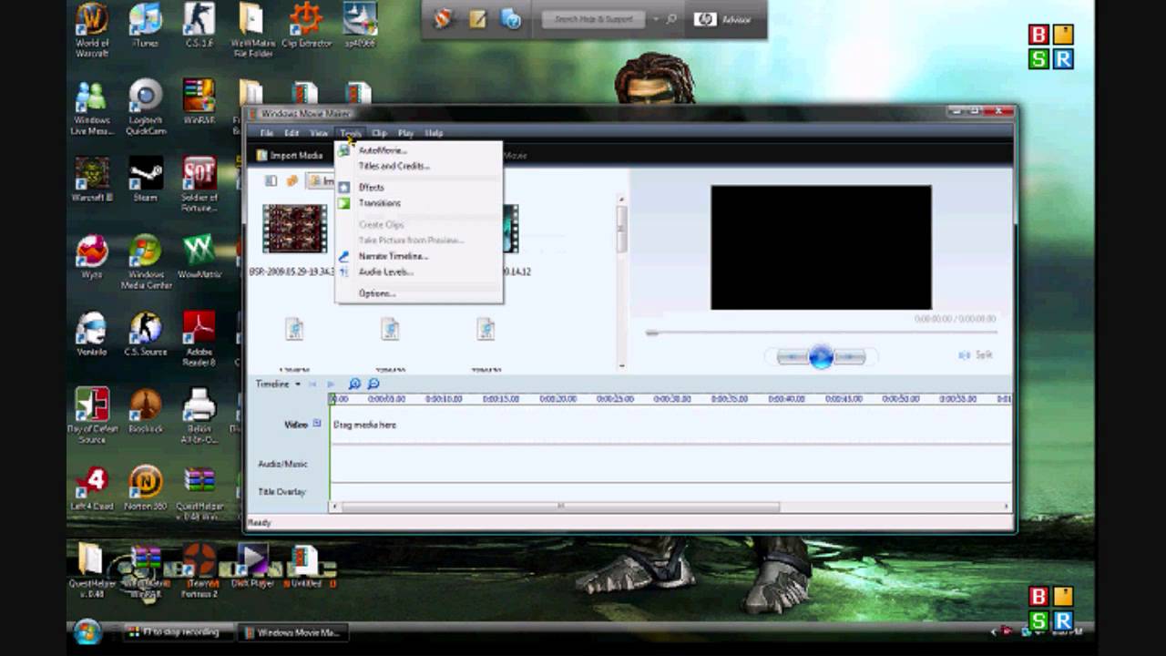The height and width of the screenshot is (656, 1166).
Task: Click the Audio/Music track label
Action: [x=282, y=464]
